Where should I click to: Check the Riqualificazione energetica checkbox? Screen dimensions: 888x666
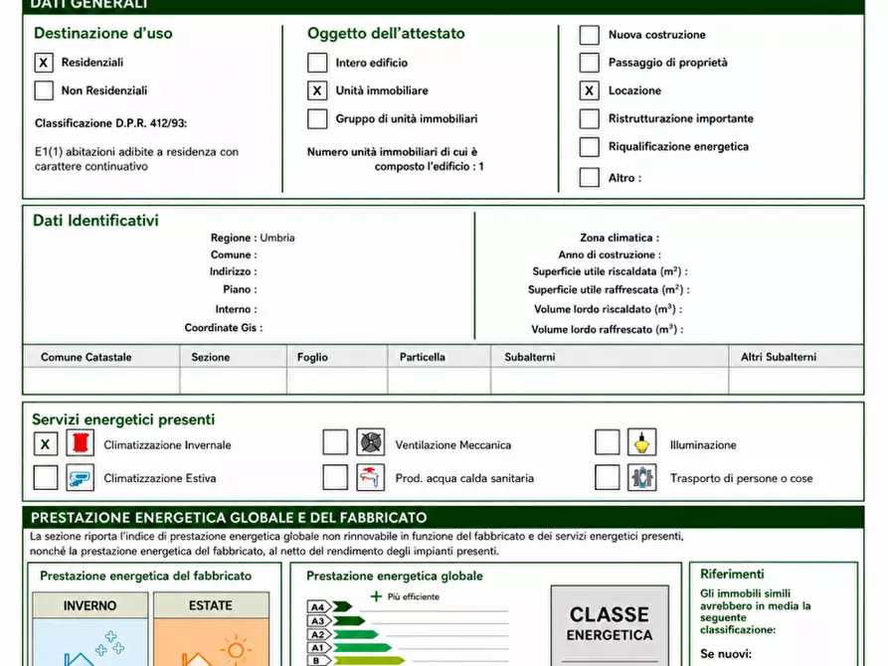[x=589, y=147]
